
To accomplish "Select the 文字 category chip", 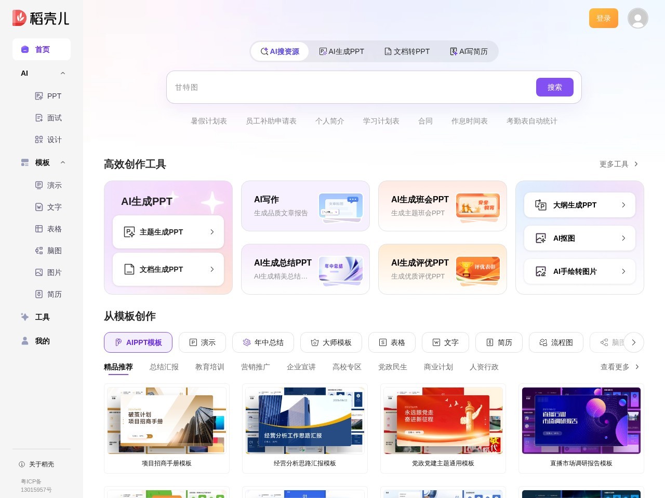I will pos(445,342).
